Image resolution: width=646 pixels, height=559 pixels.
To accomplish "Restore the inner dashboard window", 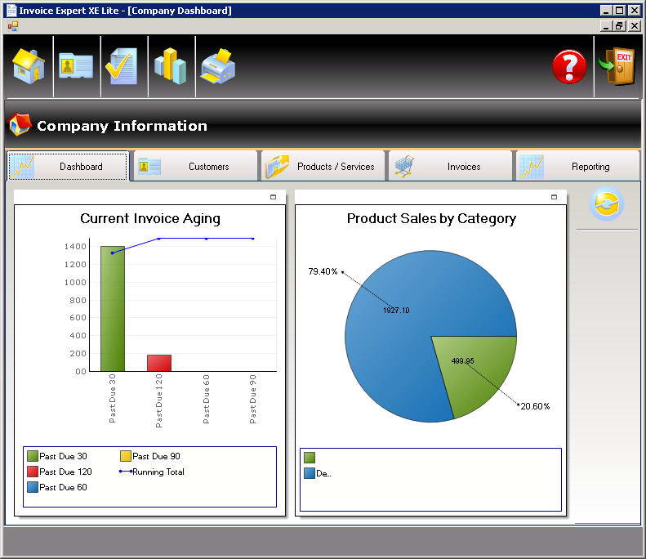I will click(619, 26).
